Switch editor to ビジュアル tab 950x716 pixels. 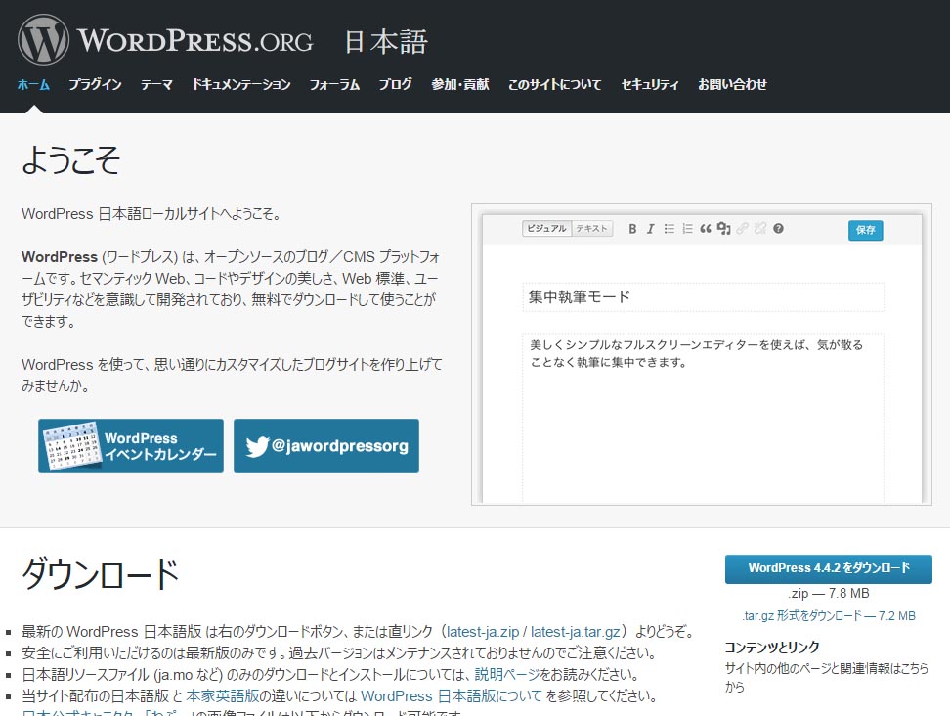coord(546,229)
